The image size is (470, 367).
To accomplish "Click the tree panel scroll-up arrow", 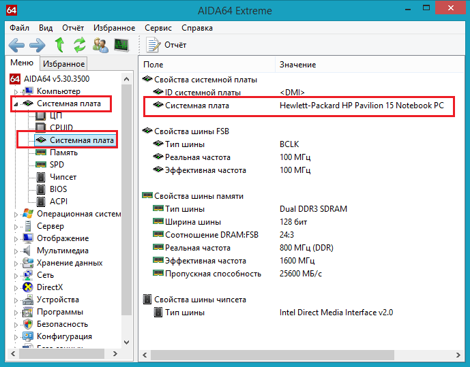I will coord(126,79).
